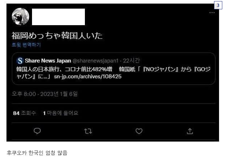232x166 pixels.
Task: Click the number 3 badge at top right
Action: [x=218, y=5]
